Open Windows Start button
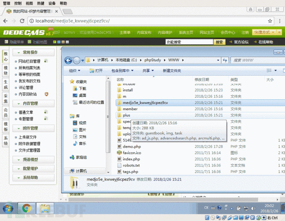Image resolution: width=285 pixels, height=221 pixels. (8, 208)
